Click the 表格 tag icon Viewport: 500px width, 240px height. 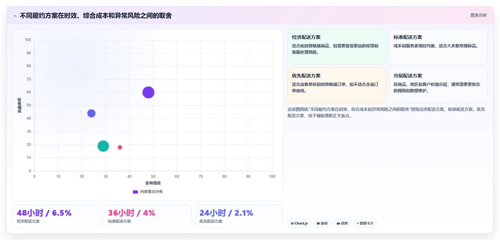(318, 223)
